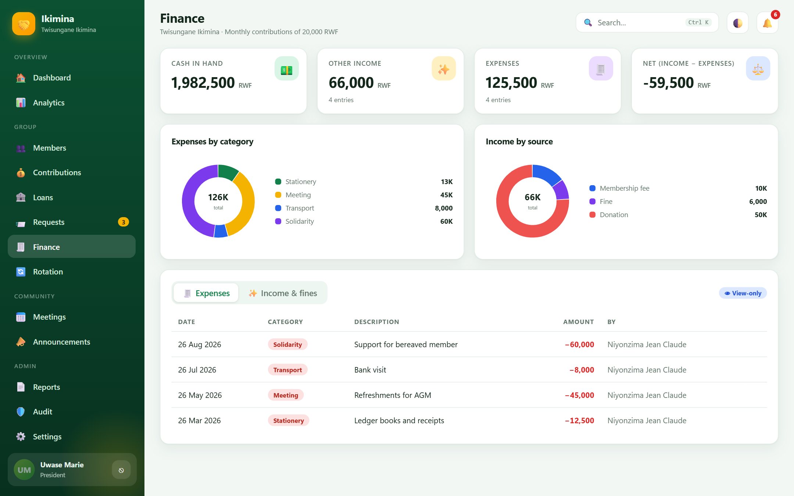Go to the Members section
The image size is (794, 496).
click(x=72, y=148)
